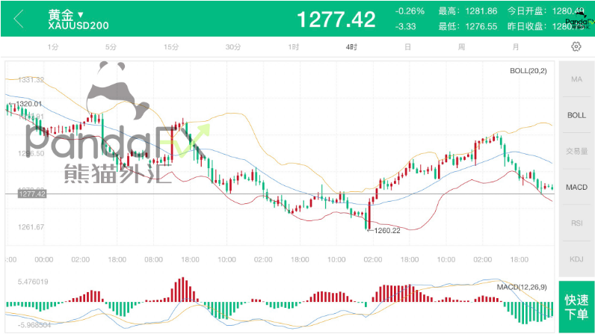Expand the 黄金 symbol dropdown arrow
The image size is (595, 334).
(81, 15)
